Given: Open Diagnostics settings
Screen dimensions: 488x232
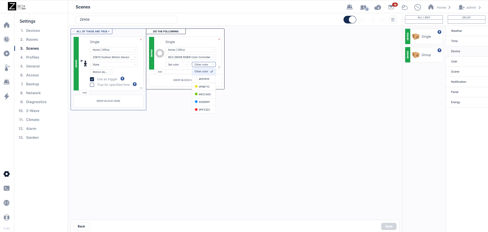Looking at the screenshot, I should pyautogui.click(x=36, y=102).
